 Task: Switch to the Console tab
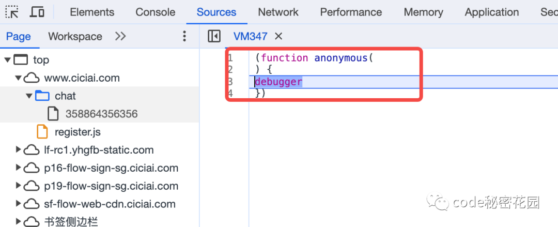tap(155, 12)
